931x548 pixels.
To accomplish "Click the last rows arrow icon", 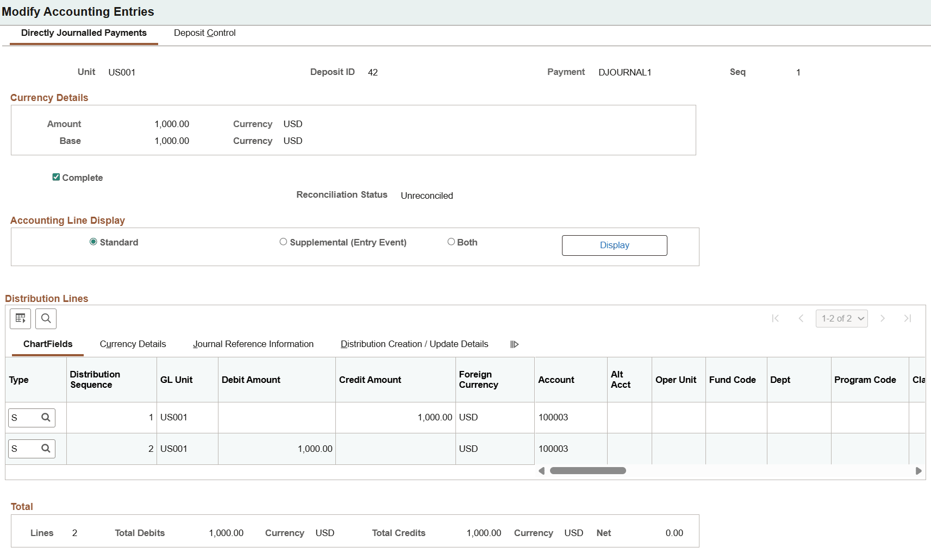I will [x=908, y=318].
